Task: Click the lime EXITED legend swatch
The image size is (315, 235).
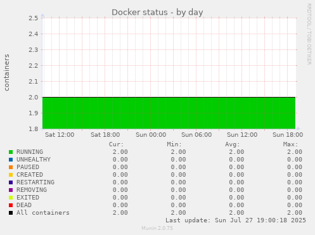Action: (11, 198)
